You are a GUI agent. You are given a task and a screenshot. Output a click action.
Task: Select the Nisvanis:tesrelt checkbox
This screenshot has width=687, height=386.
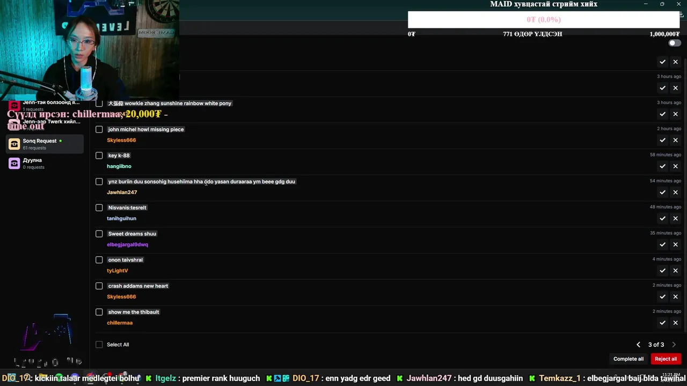pos(99,207)
